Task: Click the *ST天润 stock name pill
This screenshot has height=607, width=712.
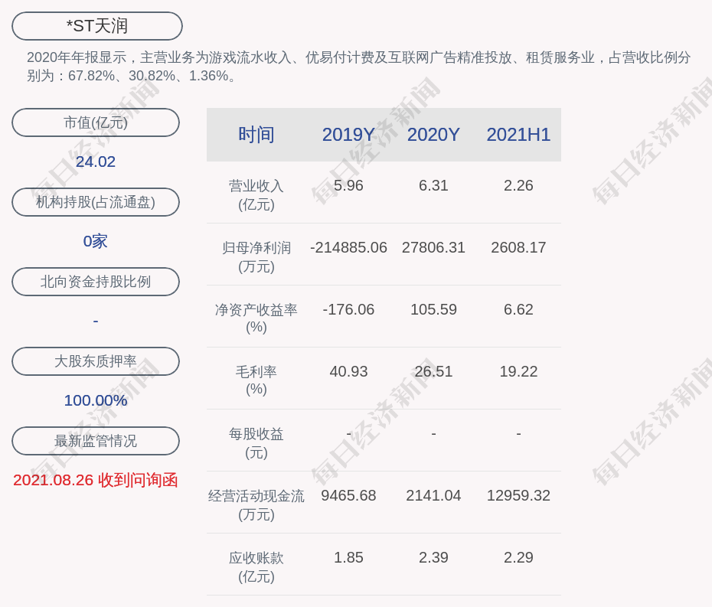Action: pos(97,26)
